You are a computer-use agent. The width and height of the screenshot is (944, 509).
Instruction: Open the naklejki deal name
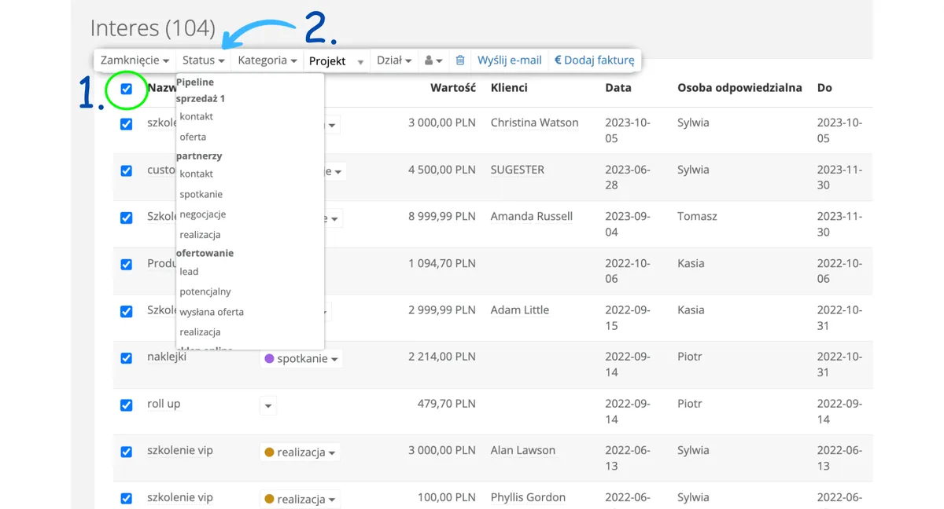[x=167, y=357]
